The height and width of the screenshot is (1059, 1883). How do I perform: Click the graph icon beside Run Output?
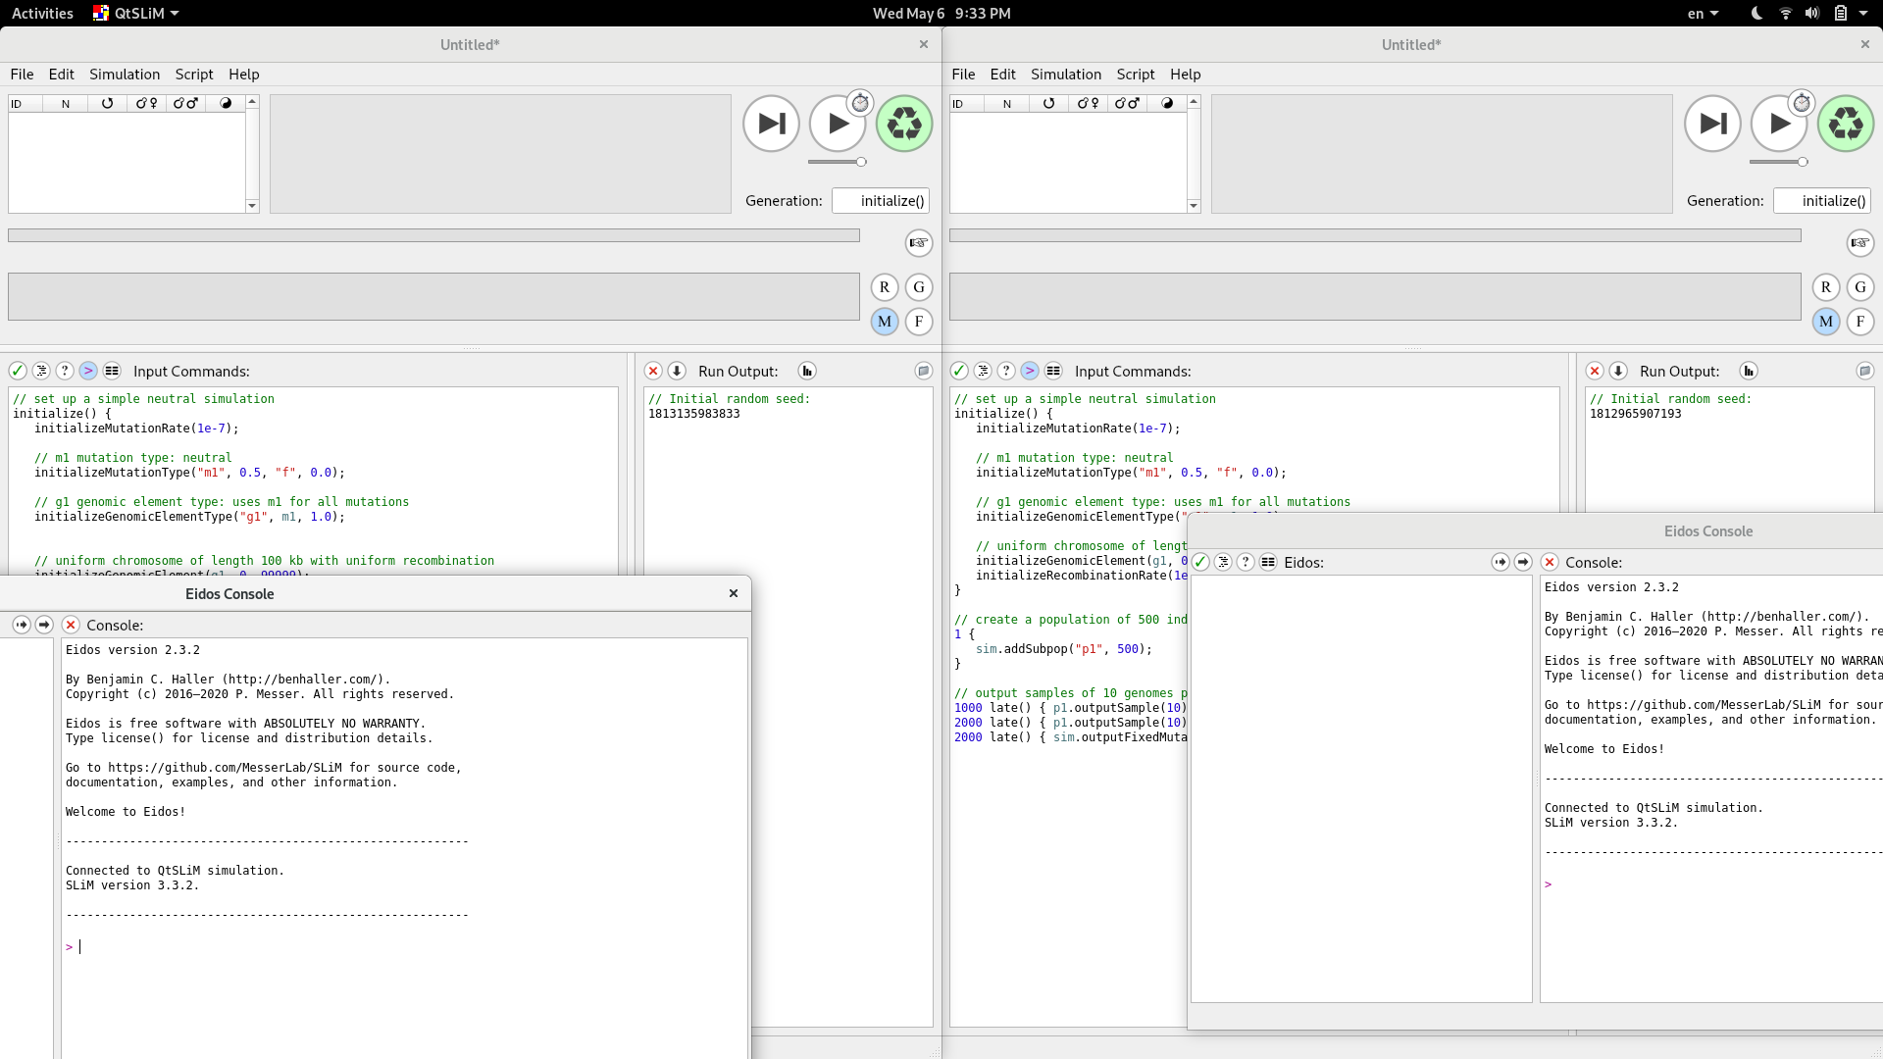pyautogui.click(x=807, y=372)
